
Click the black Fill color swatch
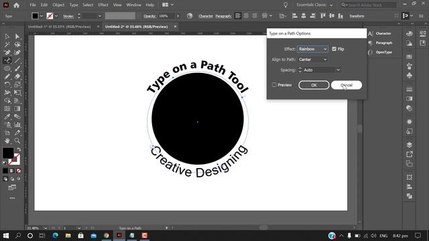[x=8, y=153]
